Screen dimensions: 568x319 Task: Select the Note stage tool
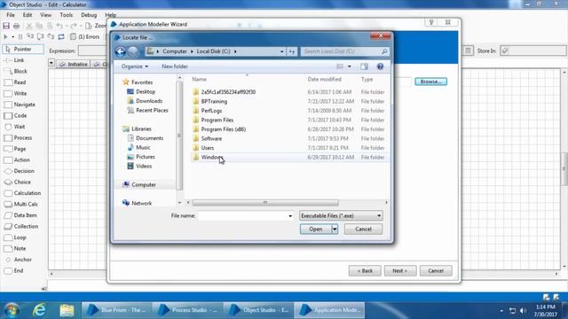click(15, 248)
